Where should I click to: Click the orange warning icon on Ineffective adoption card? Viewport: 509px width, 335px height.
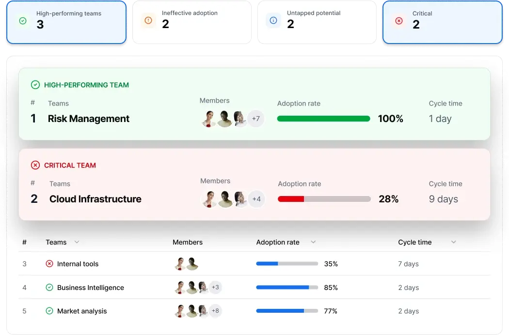click(x=148, y=20)
